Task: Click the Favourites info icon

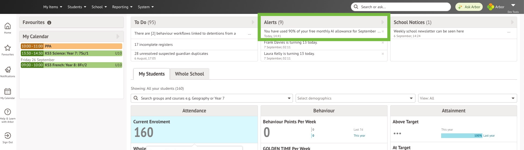Action: (49, 23)
